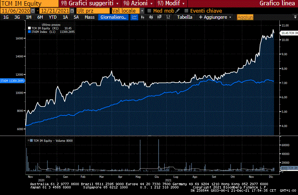The width and height of the screenshot is (298, 195).
Task: Click the 60000 volume axis label
Action: (x=285, y=145)
